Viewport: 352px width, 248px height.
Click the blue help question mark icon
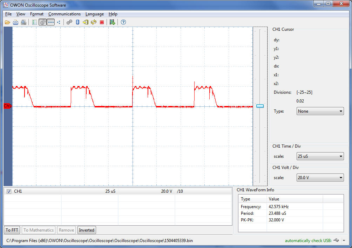coord(123,22)
